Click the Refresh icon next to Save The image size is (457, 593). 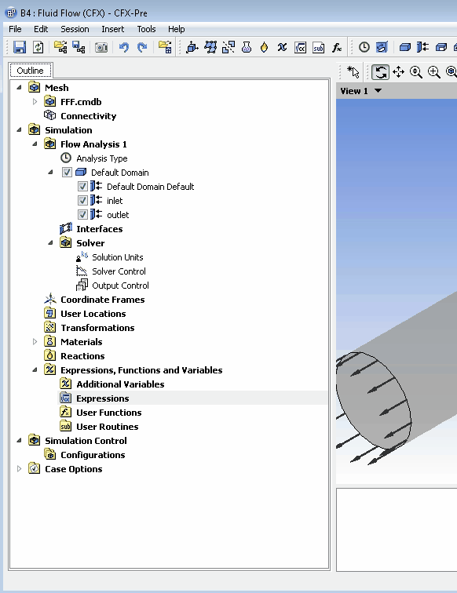point(38,47)
